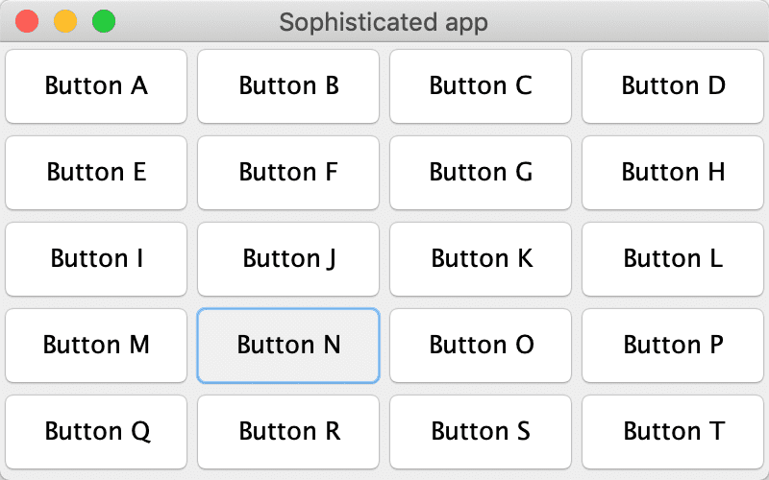
Task: Click Button A
Action: 96,86
